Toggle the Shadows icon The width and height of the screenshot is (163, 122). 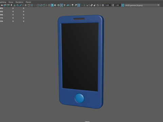68,5
